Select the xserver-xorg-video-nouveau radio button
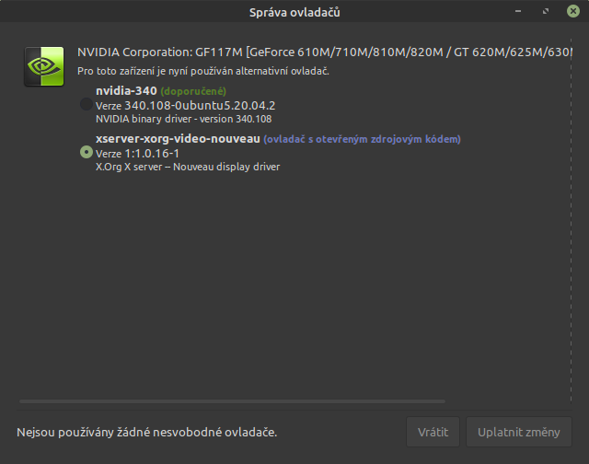Screen dimensions: 589x464 (x=87, y=153)
